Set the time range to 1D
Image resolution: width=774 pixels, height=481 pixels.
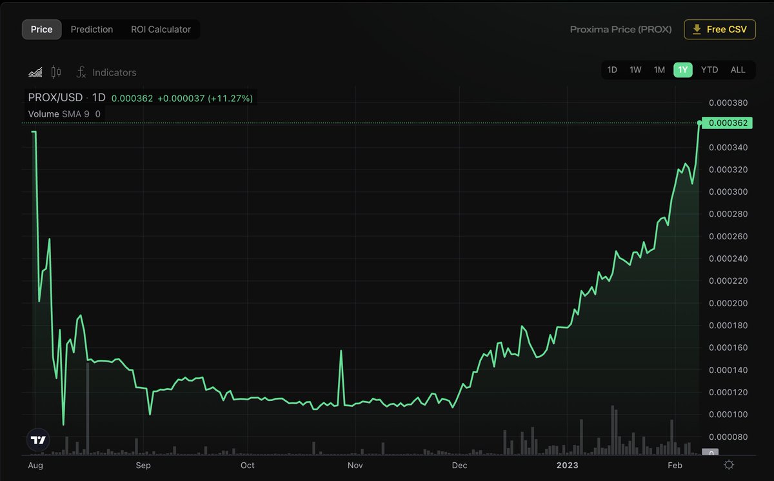click(x=612, y=70)
